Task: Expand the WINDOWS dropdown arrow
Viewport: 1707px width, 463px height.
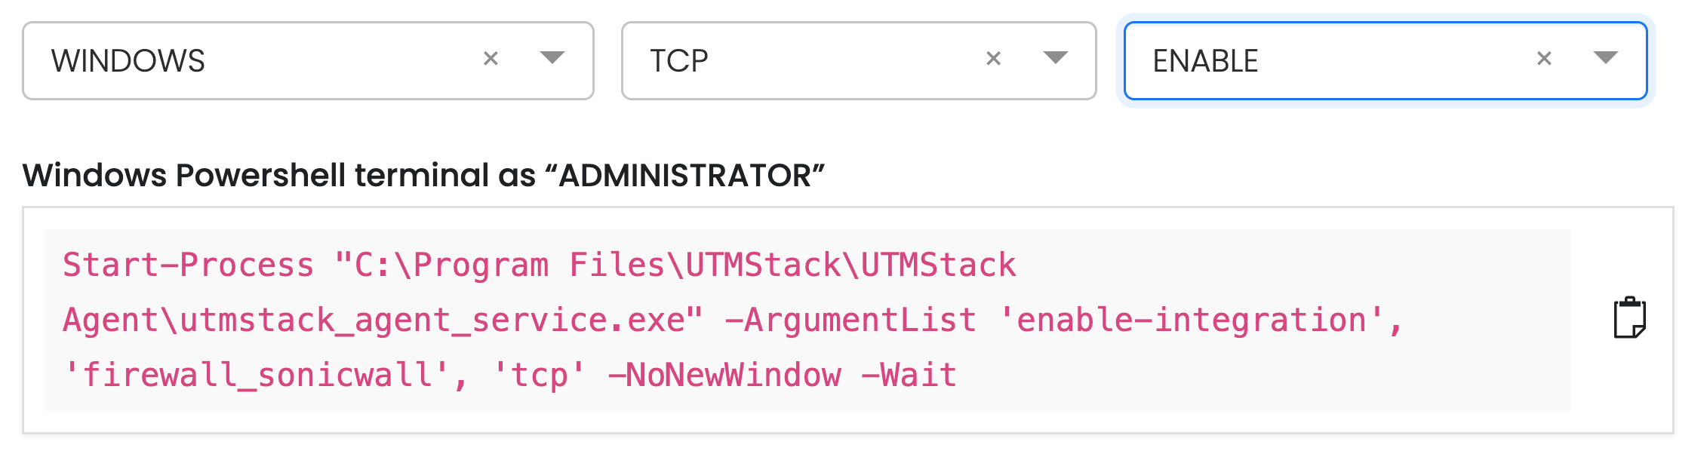Action: coord(552,58)
